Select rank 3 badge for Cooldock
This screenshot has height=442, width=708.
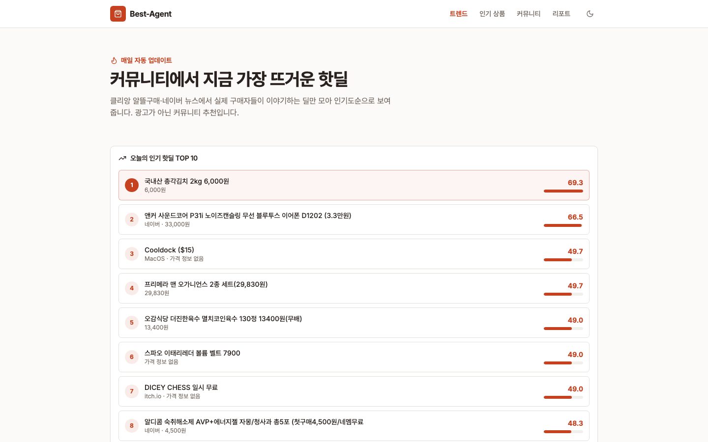click(132, 254)
